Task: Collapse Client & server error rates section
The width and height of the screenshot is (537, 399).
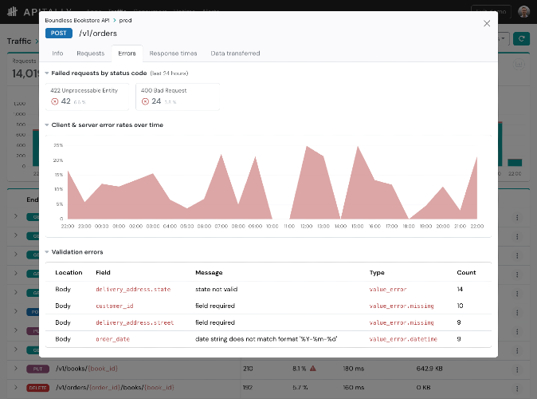Action: 47,124
